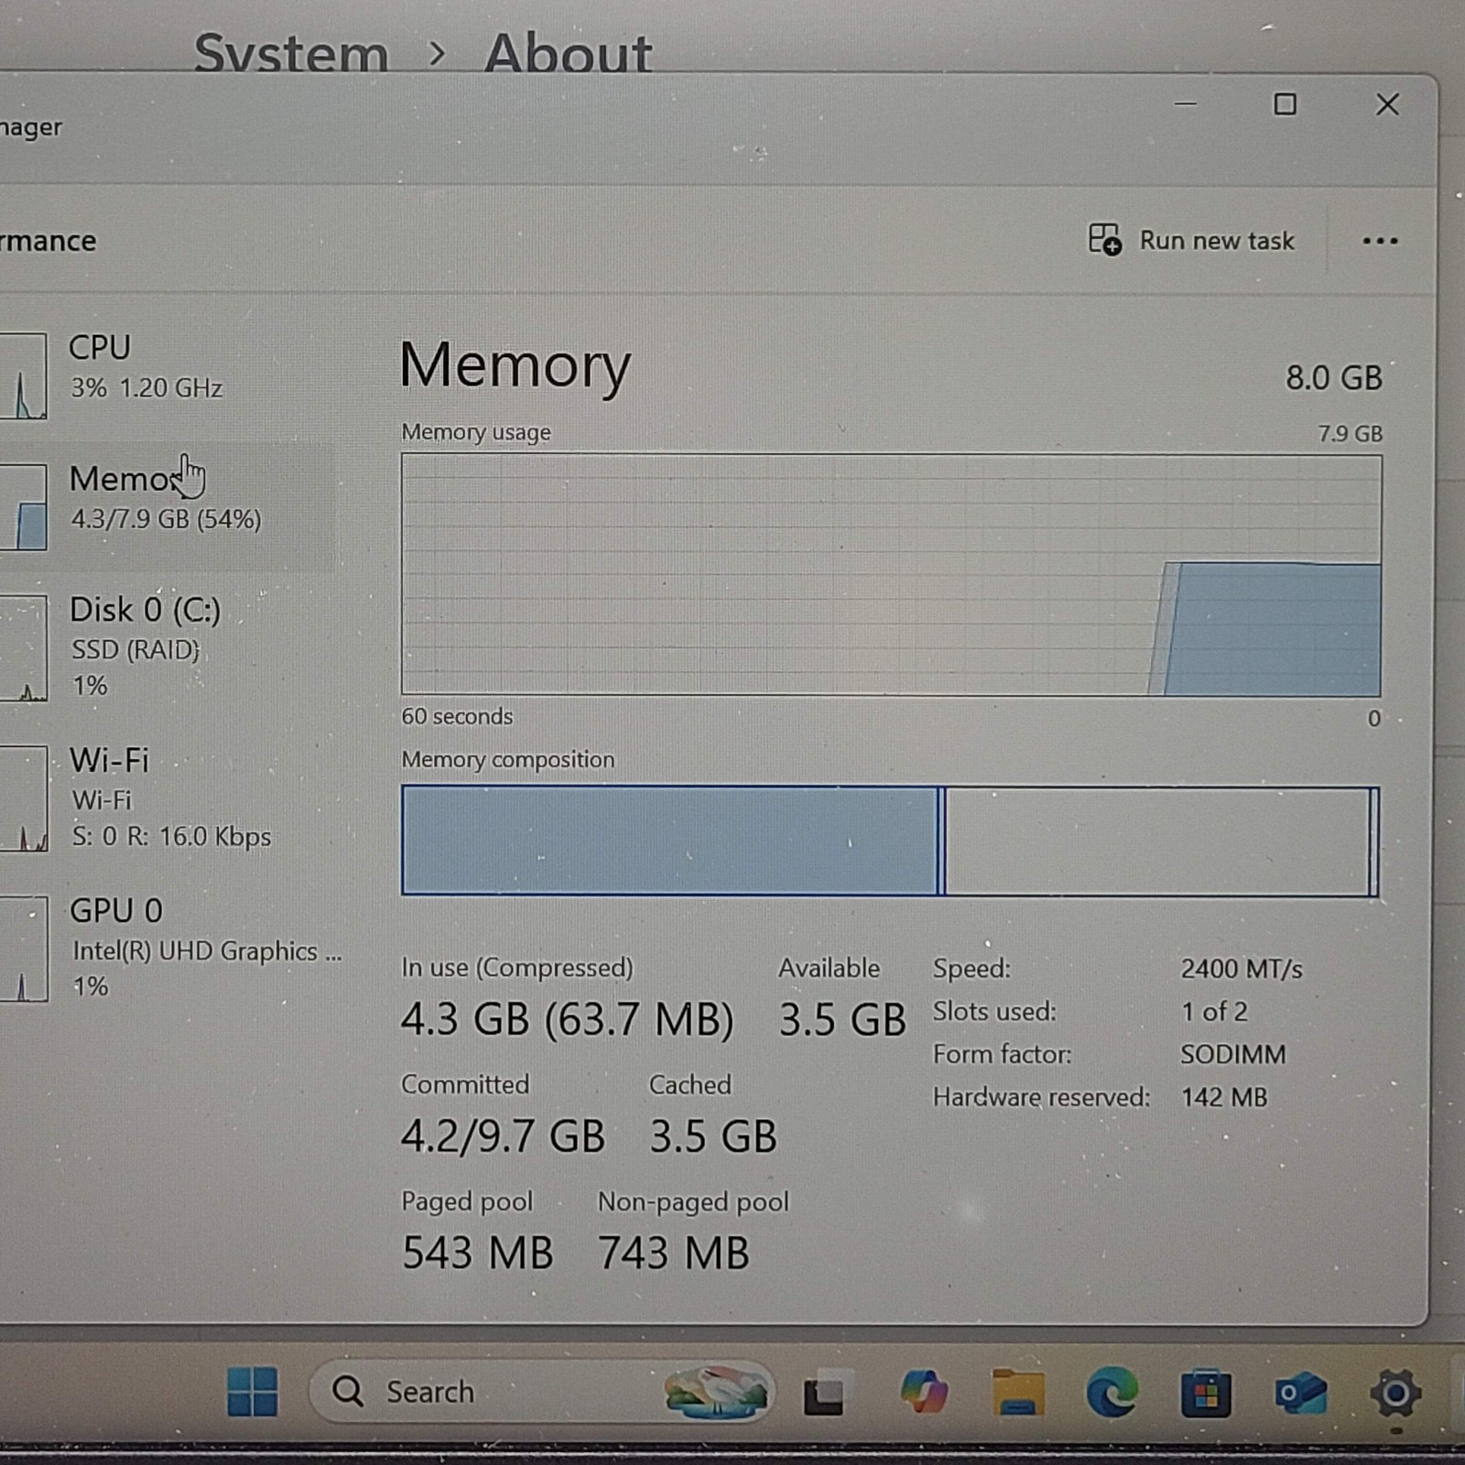The width and height of the screenshot is (1465, 1465).
Task: Click the free segment of Memory composition bar
Action: (x=1157, y=841)
